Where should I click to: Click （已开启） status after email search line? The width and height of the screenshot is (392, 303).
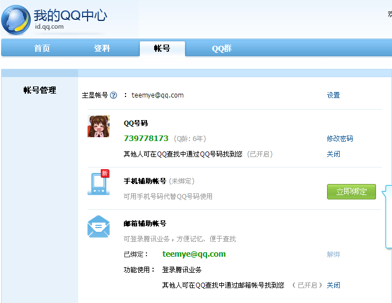(307, 285)
